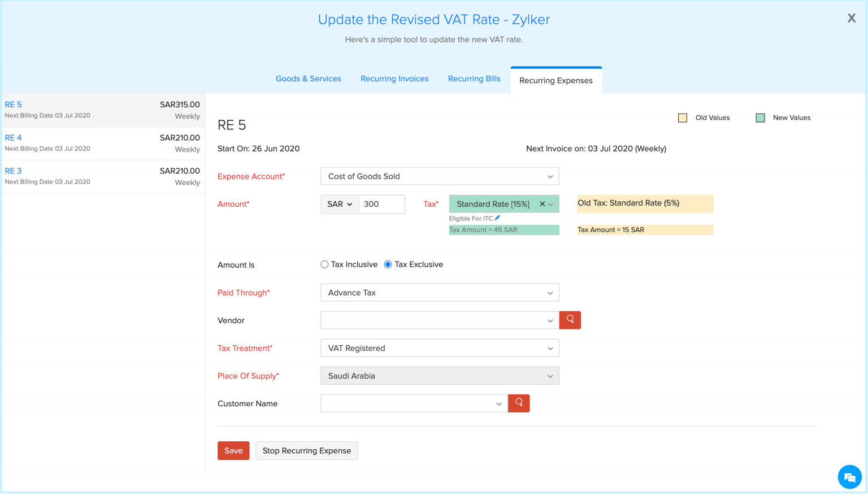Clear the Standard Rate tax selection
The width and height of the screenshot is (868, 495).
(542, 204)
